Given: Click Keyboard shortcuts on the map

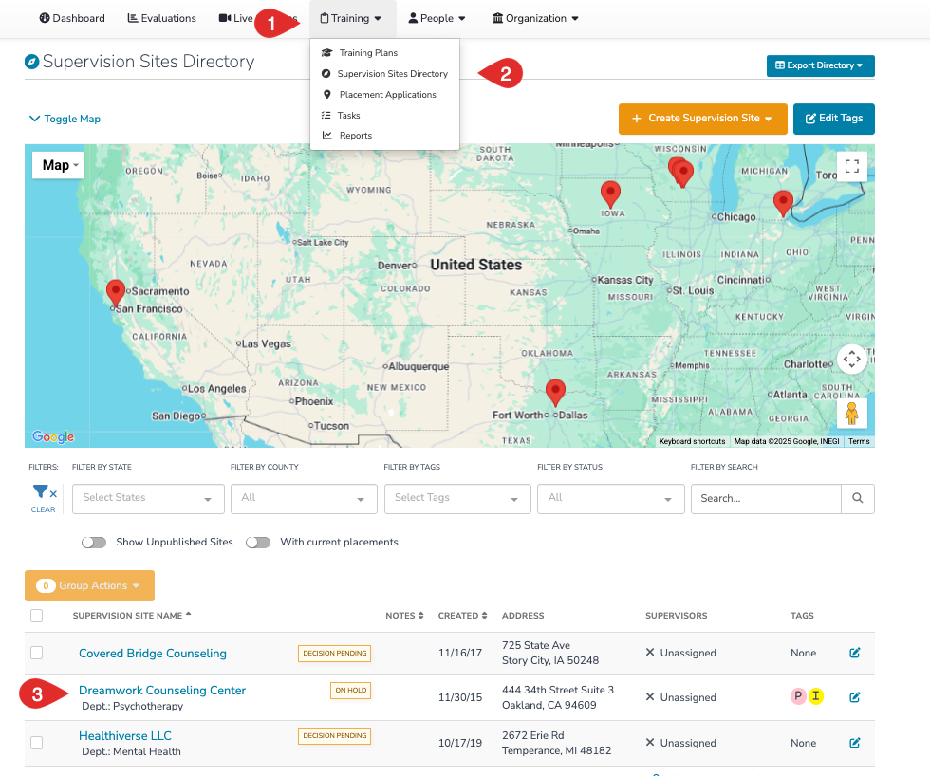Looking at the screenshot, I should coord(692,441).
